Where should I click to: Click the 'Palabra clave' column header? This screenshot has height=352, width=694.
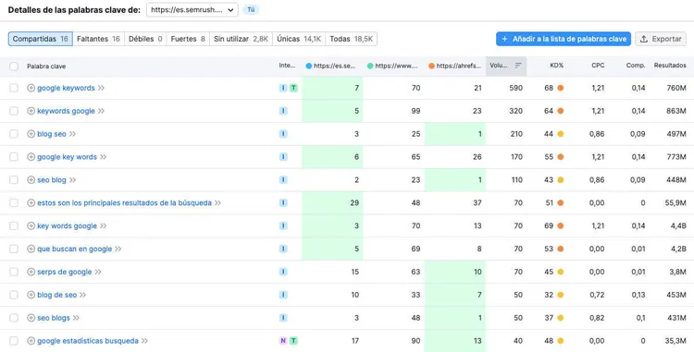46,67
